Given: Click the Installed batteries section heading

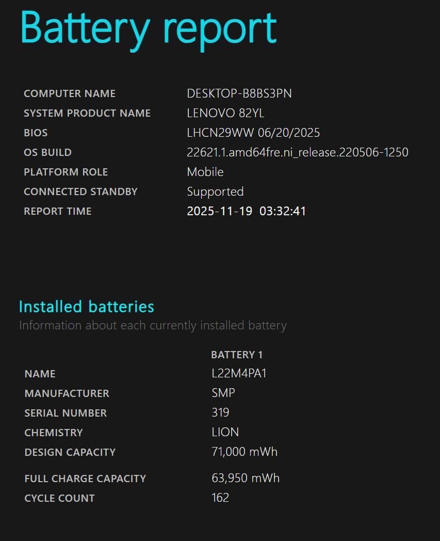Looking at the screenshot, I should [x=86, y=307].
